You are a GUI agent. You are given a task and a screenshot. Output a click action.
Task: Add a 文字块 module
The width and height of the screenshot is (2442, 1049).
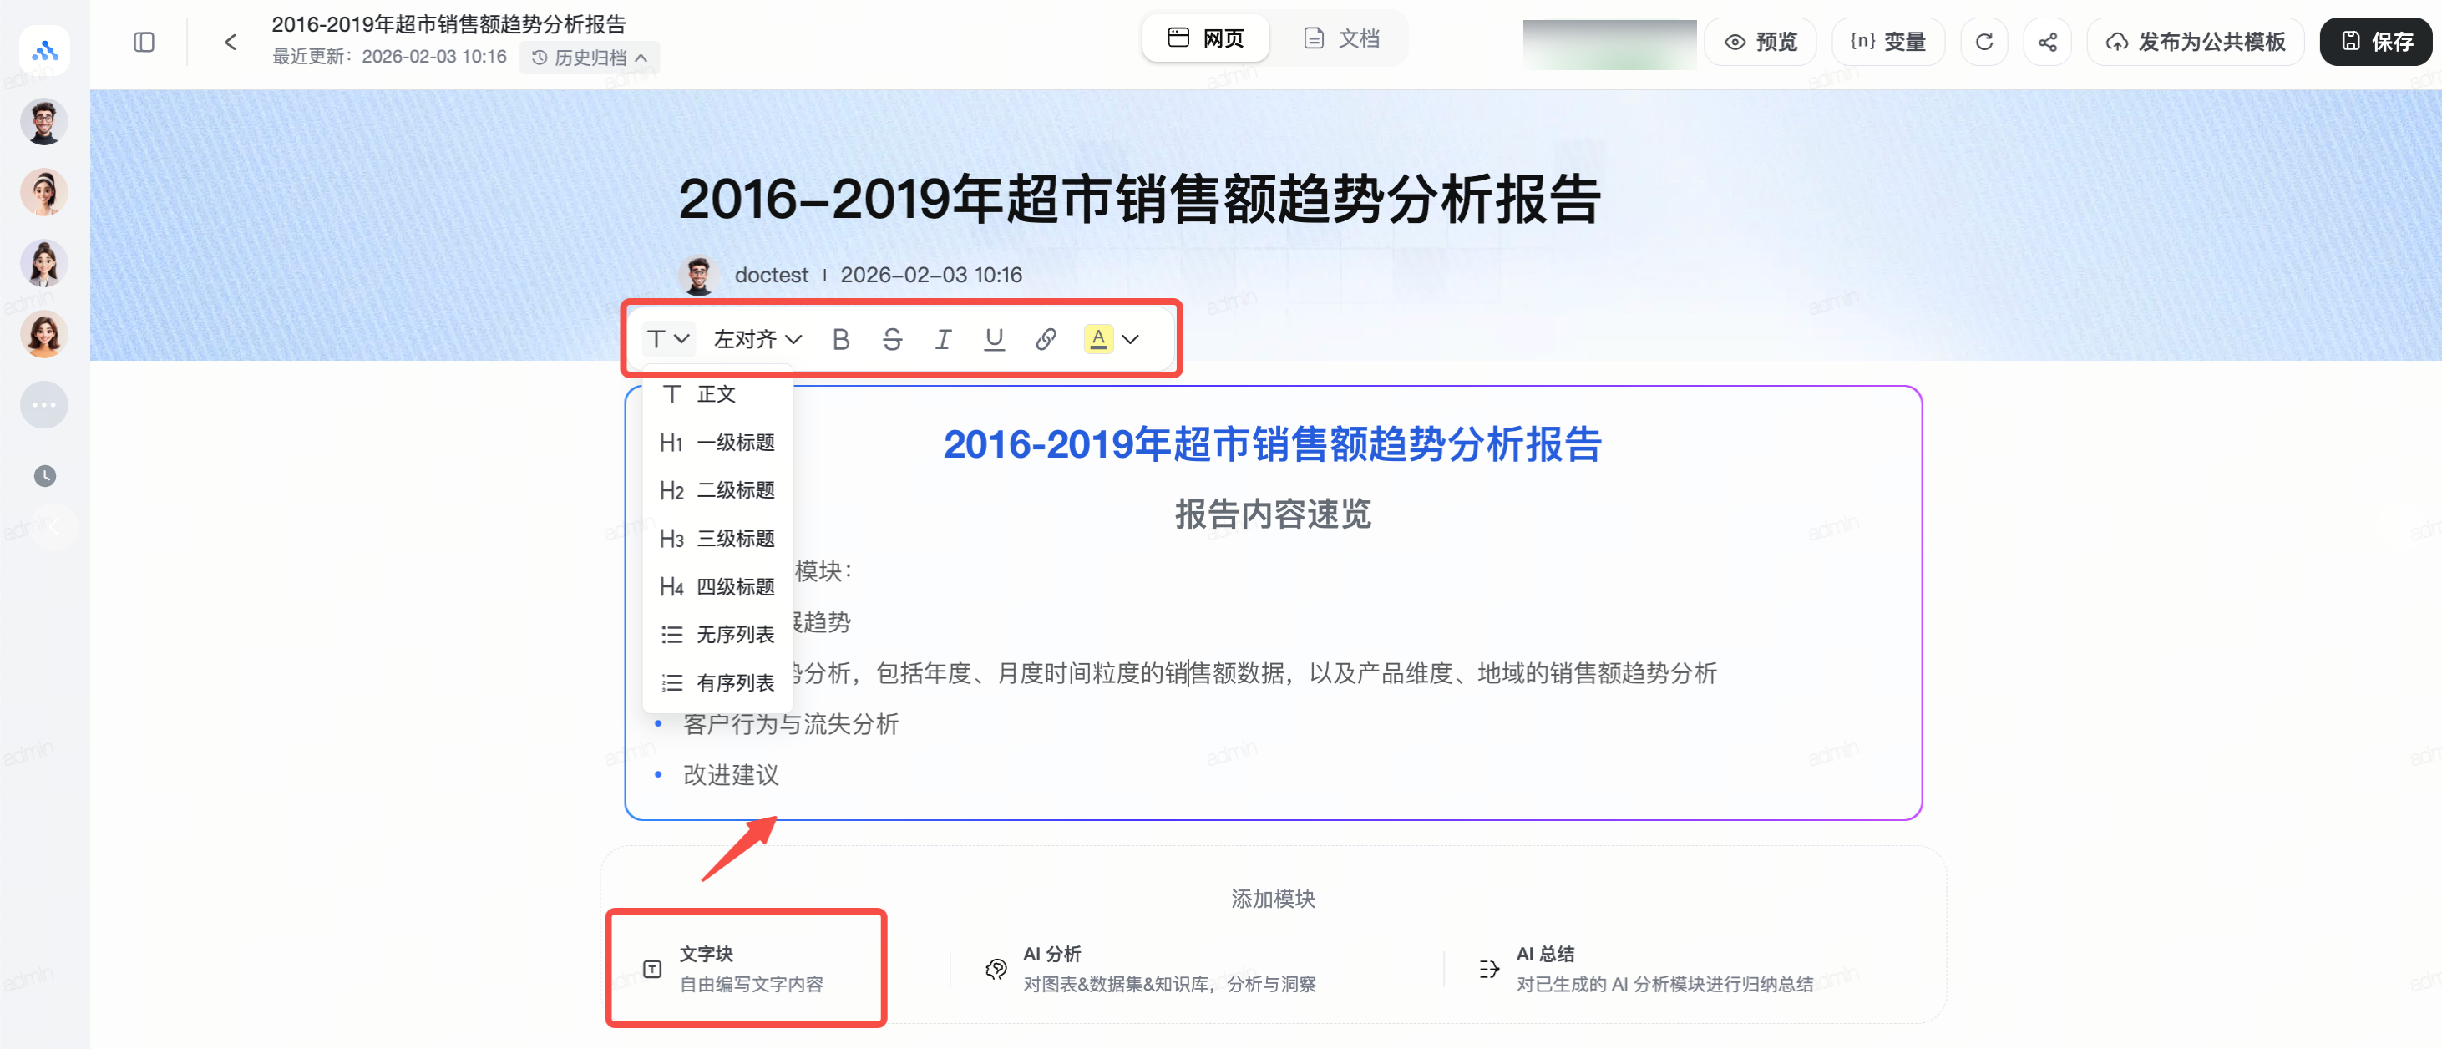(x=746, y=967)
